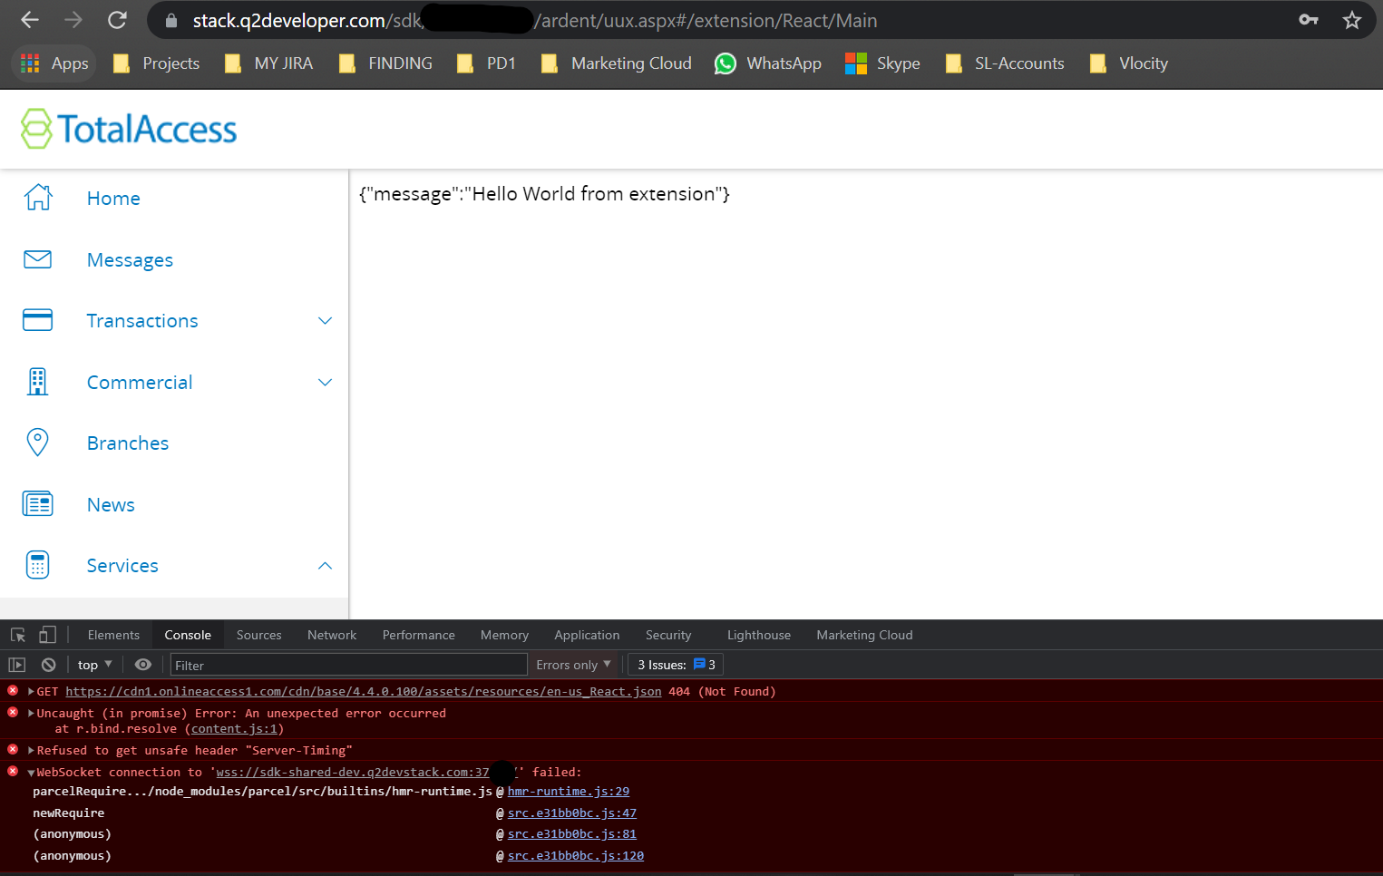Open the MY JIRA bookmarks folder
The height and width of the screenshot is (876, 1383).
click(268, 63)
